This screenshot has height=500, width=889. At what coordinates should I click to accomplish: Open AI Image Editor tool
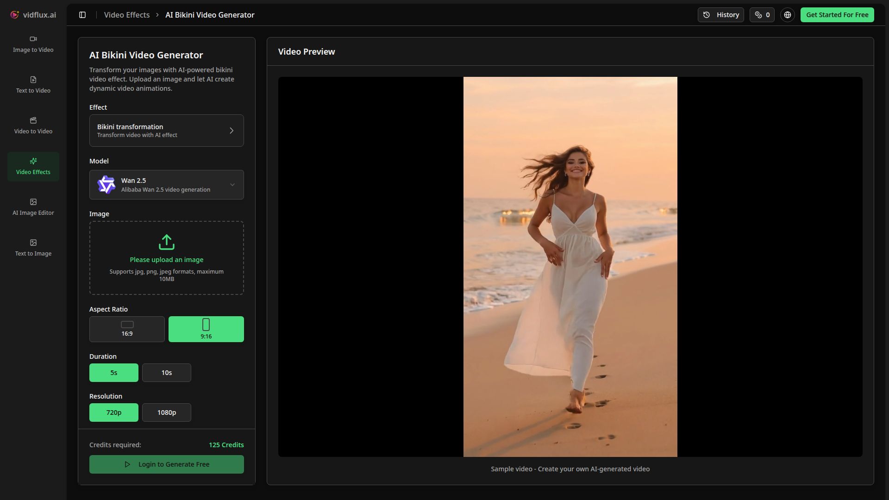[x=33, y=207]
